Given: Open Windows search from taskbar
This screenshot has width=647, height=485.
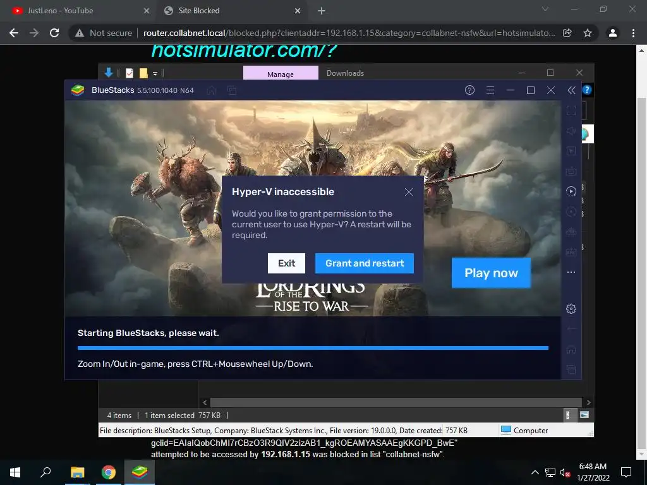Looking at the screenshot, I should (45, 472).
